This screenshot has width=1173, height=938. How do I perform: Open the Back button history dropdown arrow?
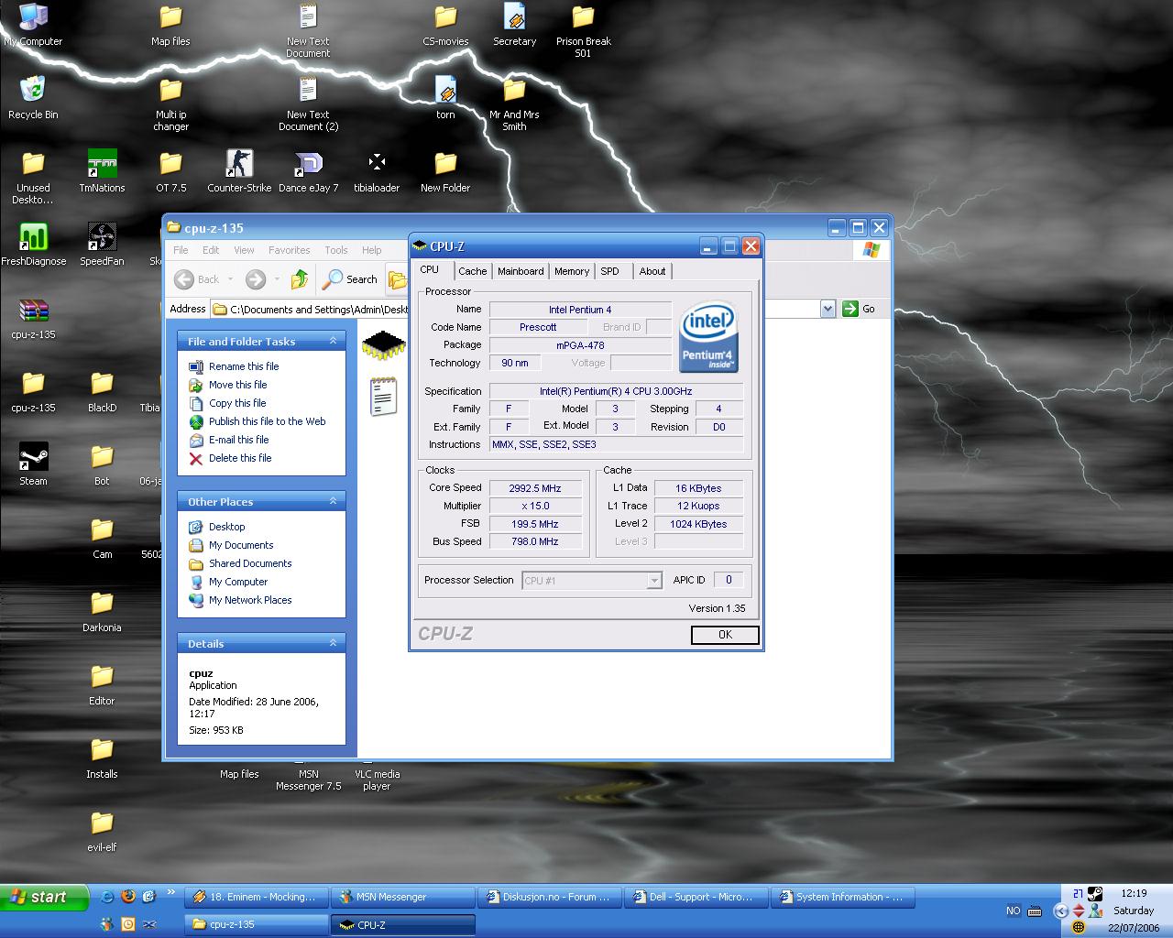point(230,279)
